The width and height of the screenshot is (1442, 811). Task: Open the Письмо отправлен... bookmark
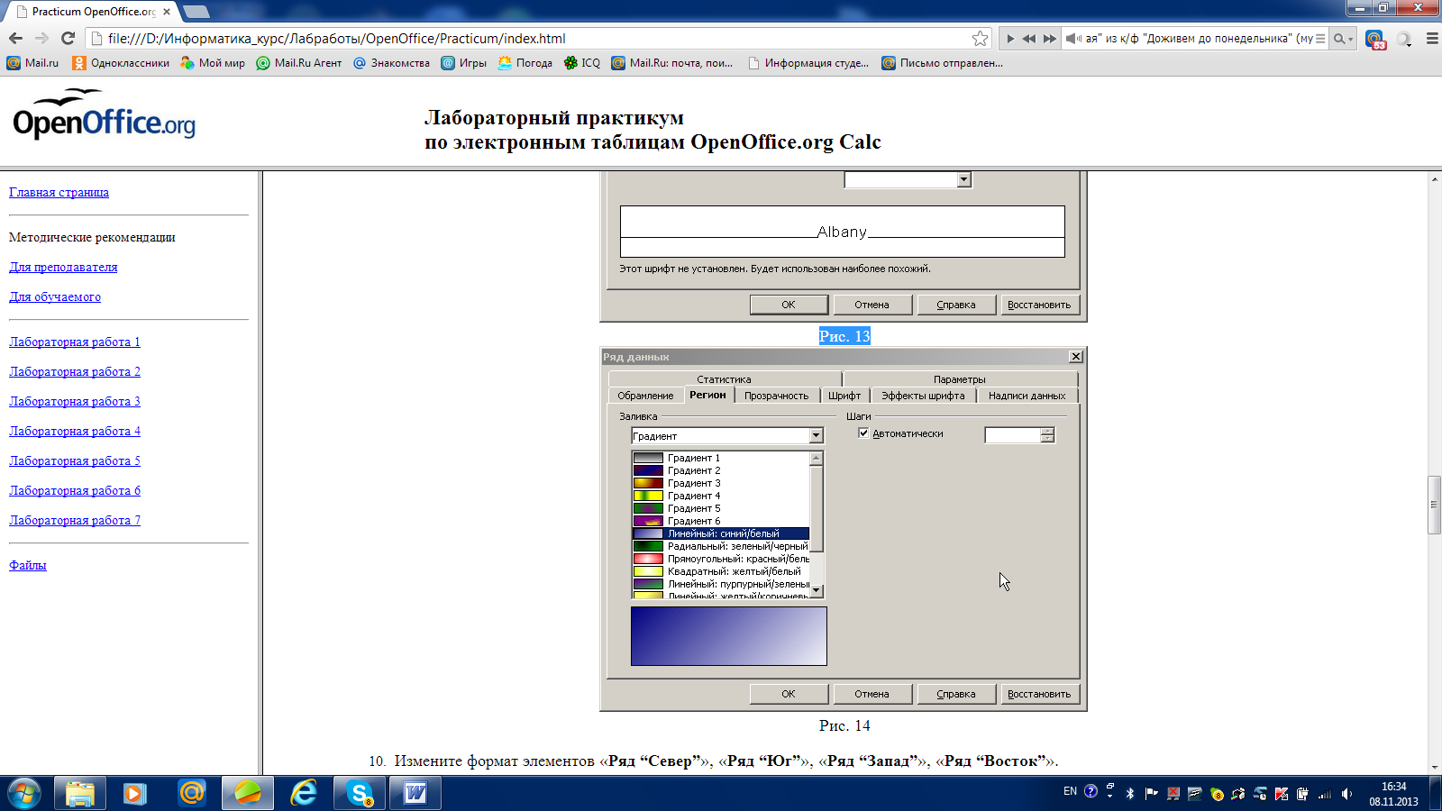coord(942,63)
